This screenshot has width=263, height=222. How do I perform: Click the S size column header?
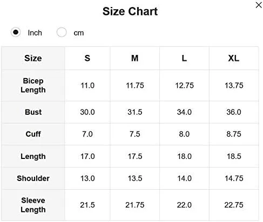coord(87,58)
